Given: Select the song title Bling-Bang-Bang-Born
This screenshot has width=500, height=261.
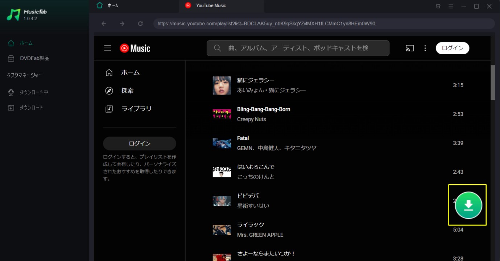Looking at the screenshot, I should point(264,109).
